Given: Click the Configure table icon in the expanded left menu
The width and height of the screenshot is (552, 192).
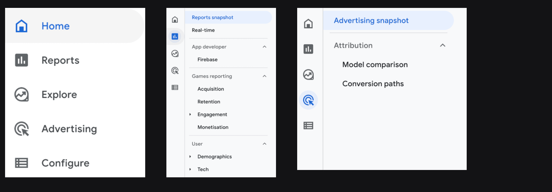Looking at the screenshot, I should click(21, 163).
